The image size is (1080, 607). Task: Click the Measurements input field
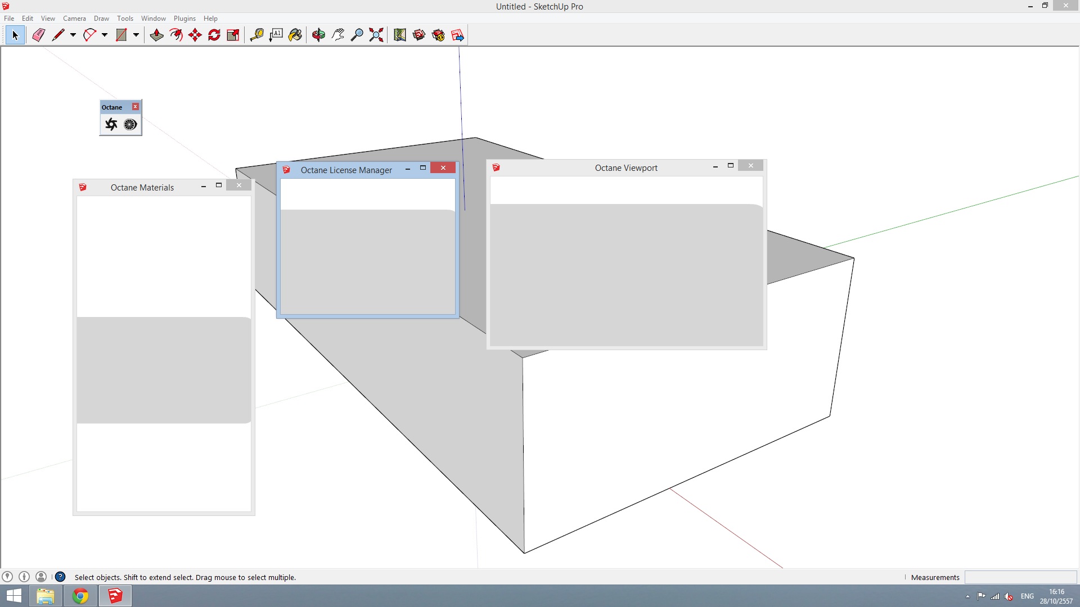pos(1020,577)
